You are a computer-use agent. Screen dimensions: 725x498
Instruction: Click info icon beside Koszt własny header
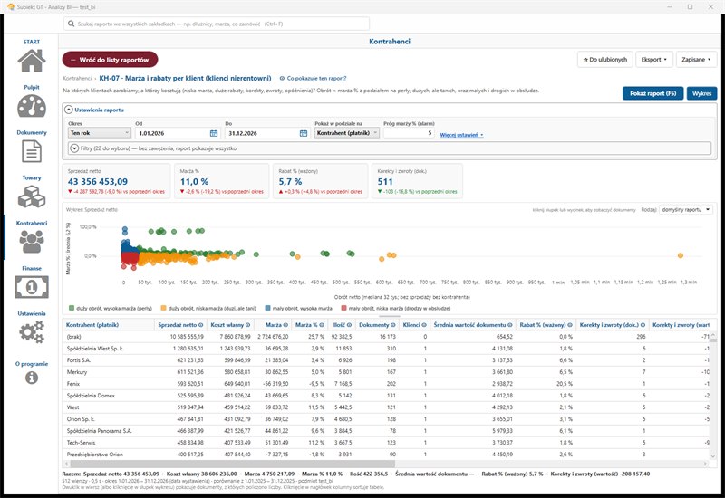coord(247,325)
